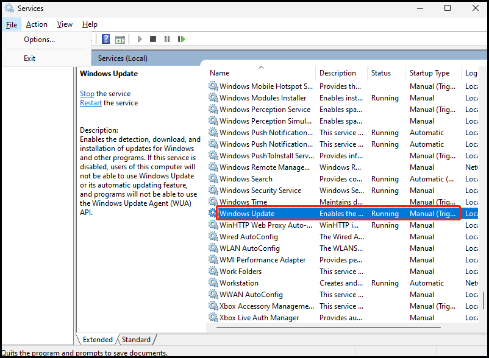
Task: Click gear icon next to WinHTTP Web Proxy Auto
Action: (x=213, y=225)
